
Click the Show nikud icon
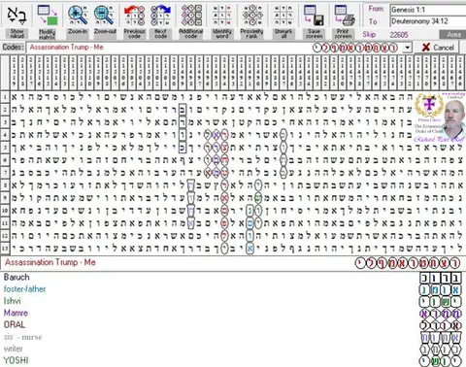(x=17, y=20)
